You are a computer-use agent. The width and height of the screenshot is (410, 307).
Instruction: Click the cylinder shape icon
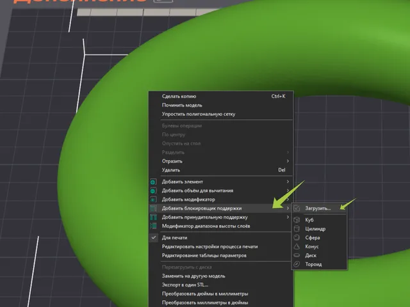[297, 229]
